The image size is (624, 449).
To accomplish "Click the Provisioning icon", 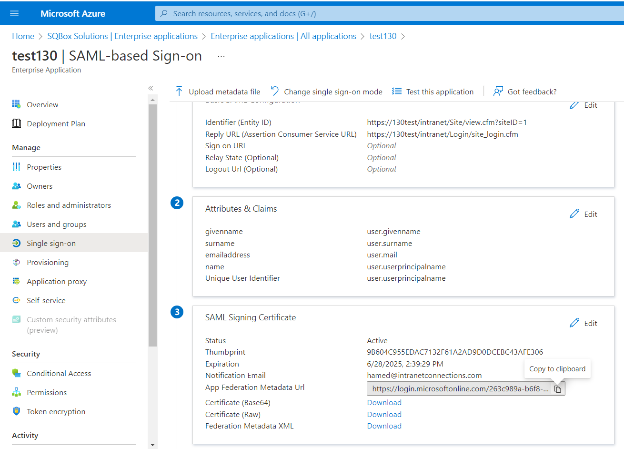I will [x=16, y=262].
